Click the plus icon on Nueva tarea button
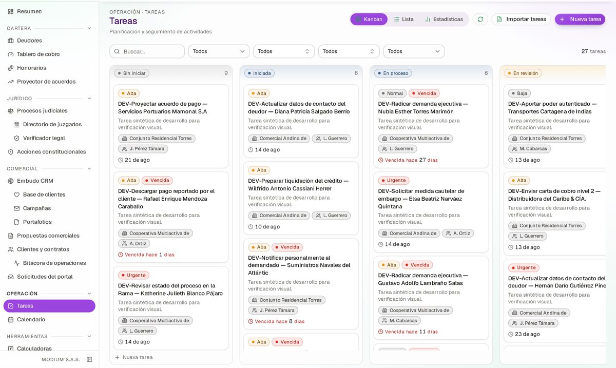 click(562, 19)
